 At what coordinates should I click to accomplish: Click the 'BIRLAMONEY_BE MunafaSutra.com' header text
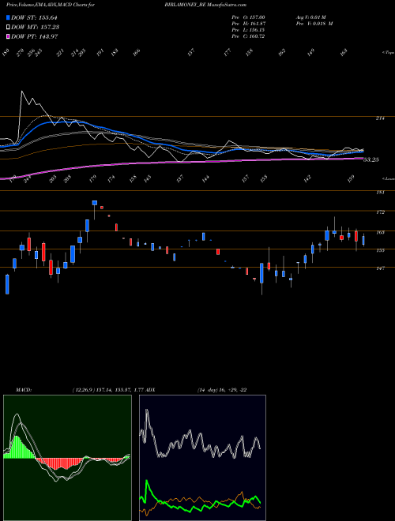pos(205,5)
